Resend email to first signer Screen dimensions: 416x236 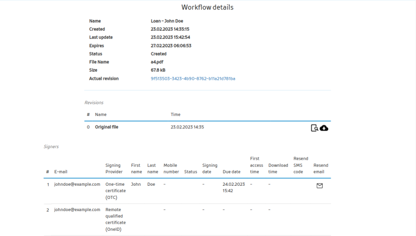(x=319, y=186)
